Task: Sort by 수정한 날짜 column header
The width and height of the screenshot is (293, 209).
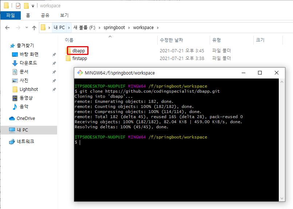Action: point(171,40)
